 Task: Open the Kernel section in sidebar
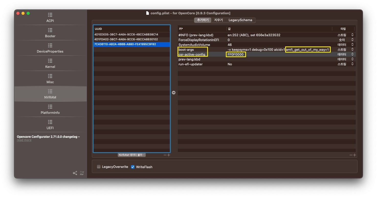point(50,63)
